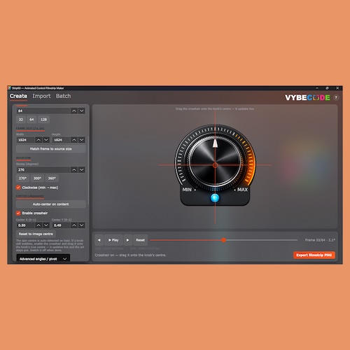
Task: Decrease the Center X value
Action: pos(46,225)
